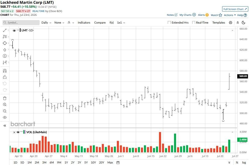This screenshot has width=249, height=165.
Task: Enable the Extended Hrs checkbox
Action: 169,23
